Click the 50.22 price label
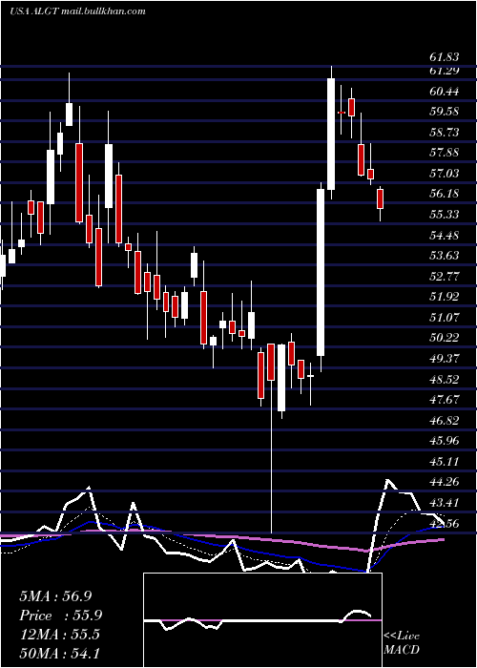 [x=445, y=338]
